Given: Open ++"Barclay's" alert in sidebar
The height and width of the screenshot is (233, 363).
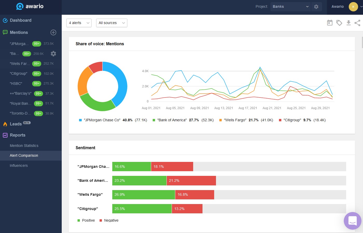Looking at the screenshot, I should tap(20, 94).
